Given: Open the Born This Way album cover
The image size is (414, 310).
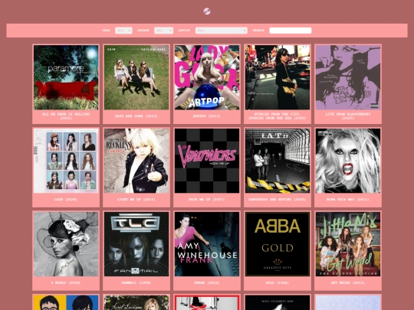Looking at the screenshot, I should pyautogui.click(x=348, y=161).
